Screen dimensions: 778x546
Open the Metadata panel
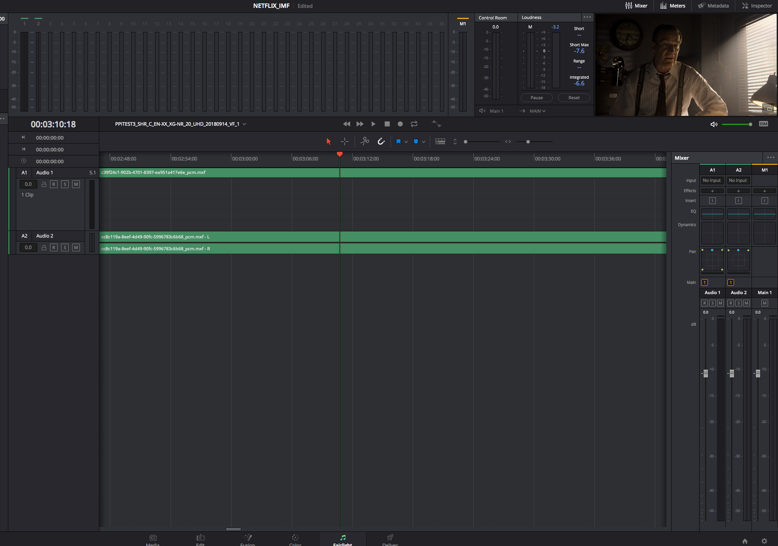[713, 6]
